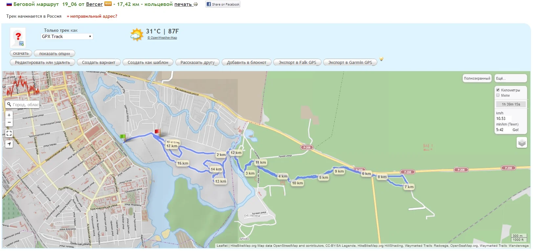Click the Ещё... dropdown on map
533x251 pixels.
pyautogui.click(x=511, y=78)
